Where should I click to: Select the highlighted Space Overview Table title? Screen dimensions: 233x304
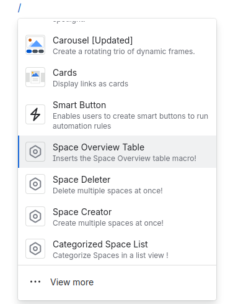point(99,147)
